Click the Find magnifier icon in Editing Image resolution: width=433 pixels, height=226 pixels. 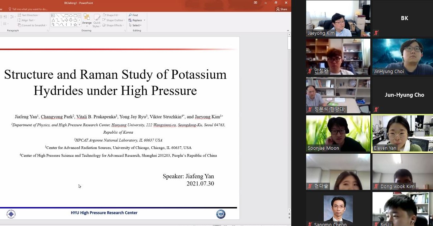pyautogui.click(x=130, y=15)
